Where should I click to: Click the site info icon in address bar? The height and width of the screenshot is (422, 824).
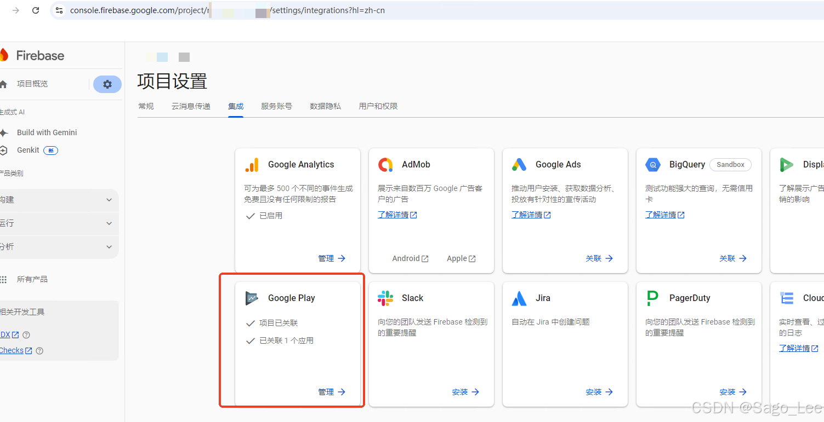(x=59, y=10)
